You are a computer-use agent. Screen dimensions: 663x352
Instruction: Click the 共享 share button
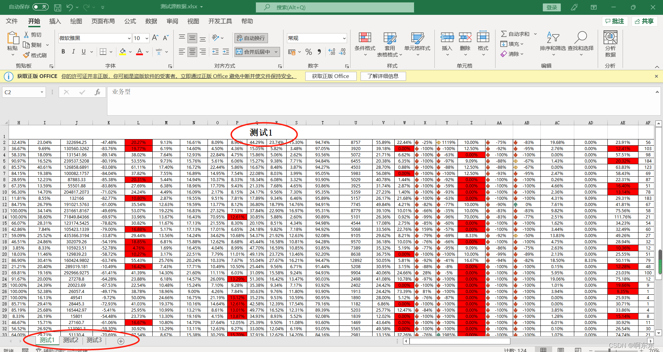click(644, 21)
